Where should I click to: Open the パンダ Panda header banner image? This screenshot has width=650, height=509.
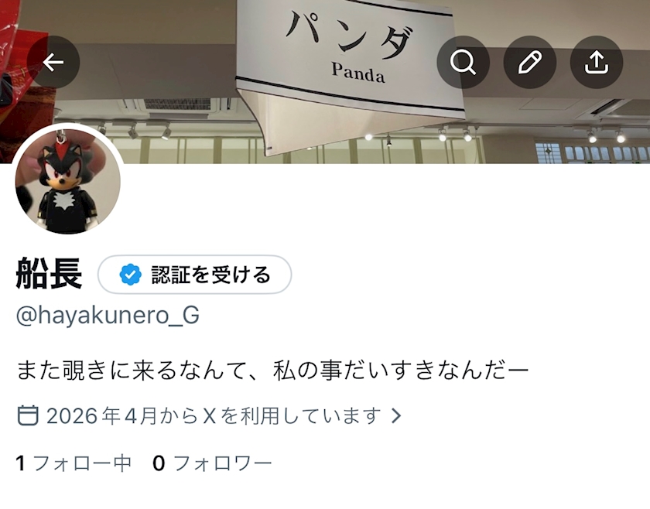(325, 82)
